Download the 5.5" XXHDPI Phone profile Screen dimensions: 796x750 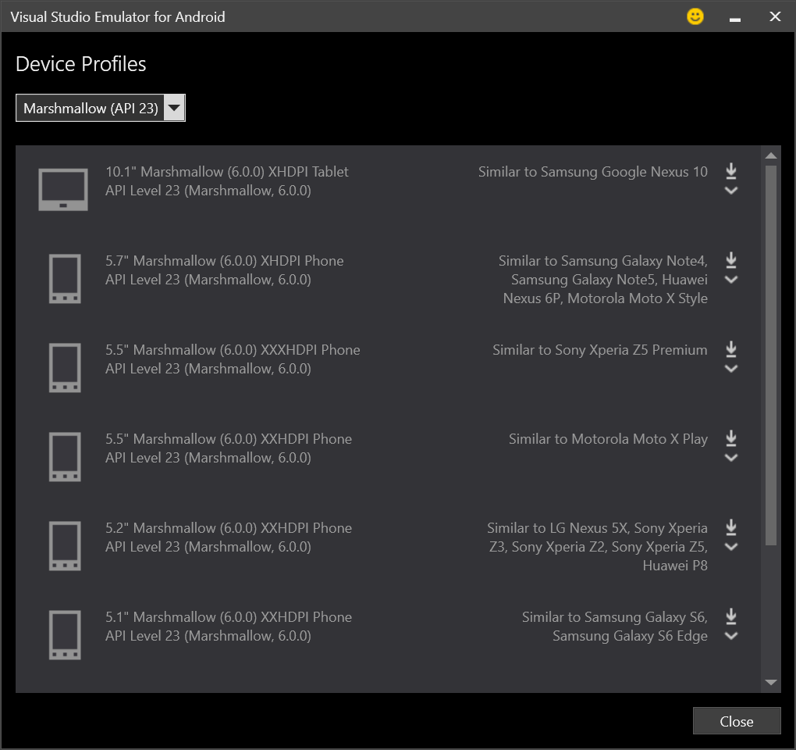point(731,437)
